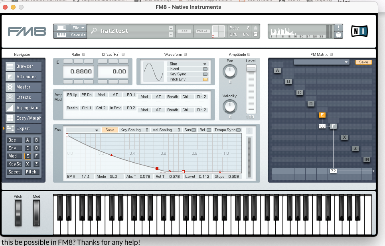Select operator X in FM Matrix
This screenshot has width=385, height=246.
point(344,137)
